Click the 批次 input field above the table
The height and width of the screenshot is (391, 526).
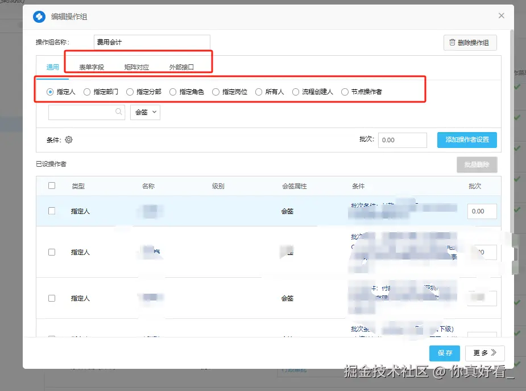(x=403, y=140)
